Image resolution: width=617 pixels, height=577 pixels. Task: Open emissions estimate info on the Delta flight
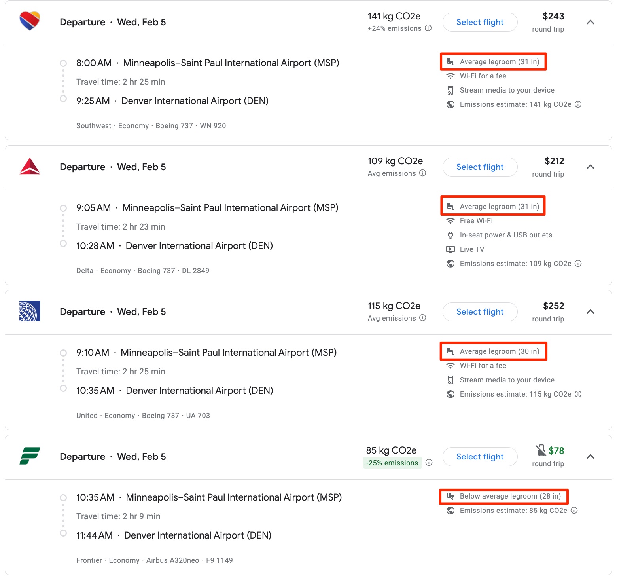pos(578,263)
